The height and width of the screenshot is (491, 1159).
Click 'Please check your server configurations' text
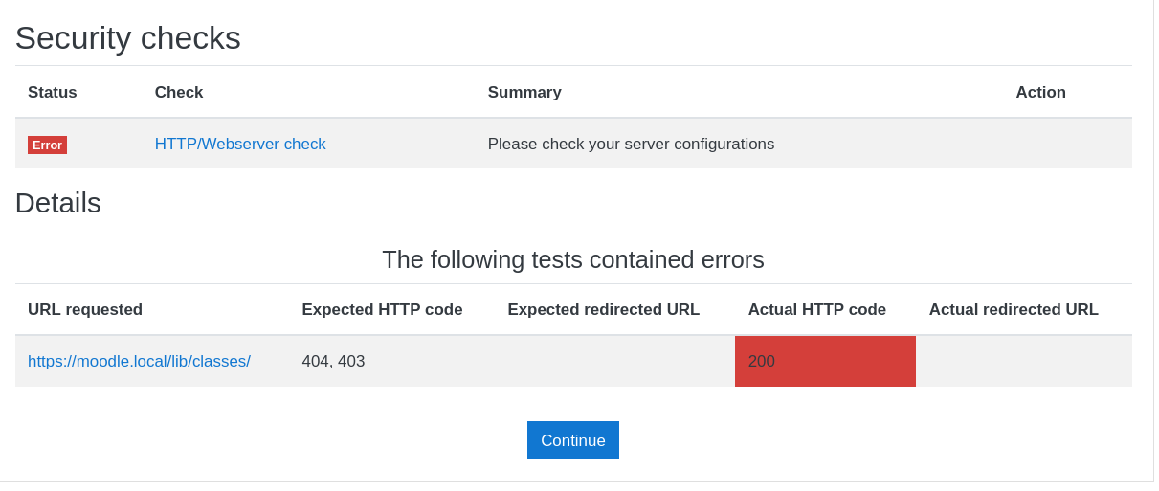tap(631, 145)
